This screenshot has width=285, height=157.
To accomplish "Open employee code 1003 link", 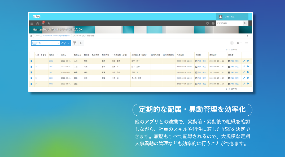I will point(51,72).
